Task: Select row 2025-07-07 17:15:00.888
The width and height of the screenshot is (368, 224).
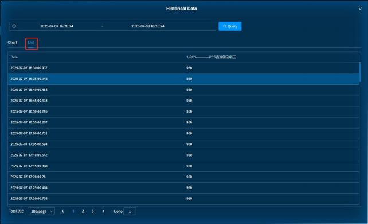Action: click(183, 166)
